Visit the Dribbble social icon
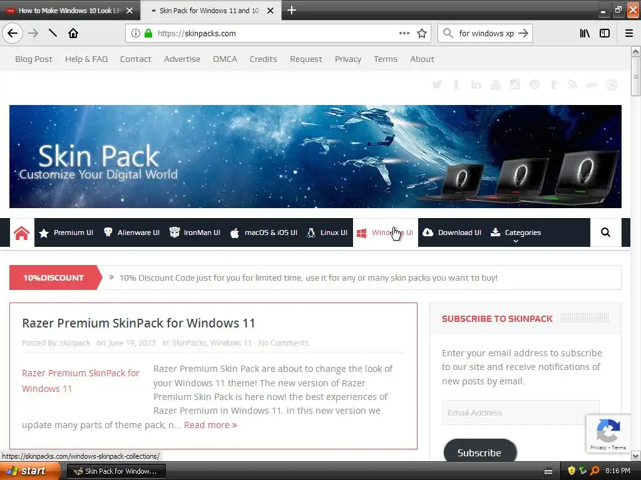Viewport: 641px width, 480px height. click(x=612, y=84)
